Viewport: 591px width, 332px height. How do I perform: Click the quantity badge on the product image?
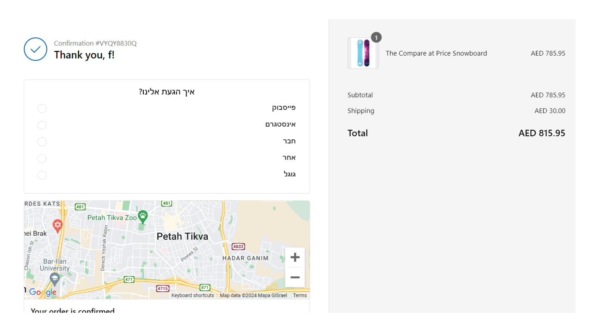(x=376, y=37)
